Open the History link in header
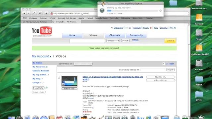The width and height of the screenshot is (212, 119). click(x=146, y=28)
